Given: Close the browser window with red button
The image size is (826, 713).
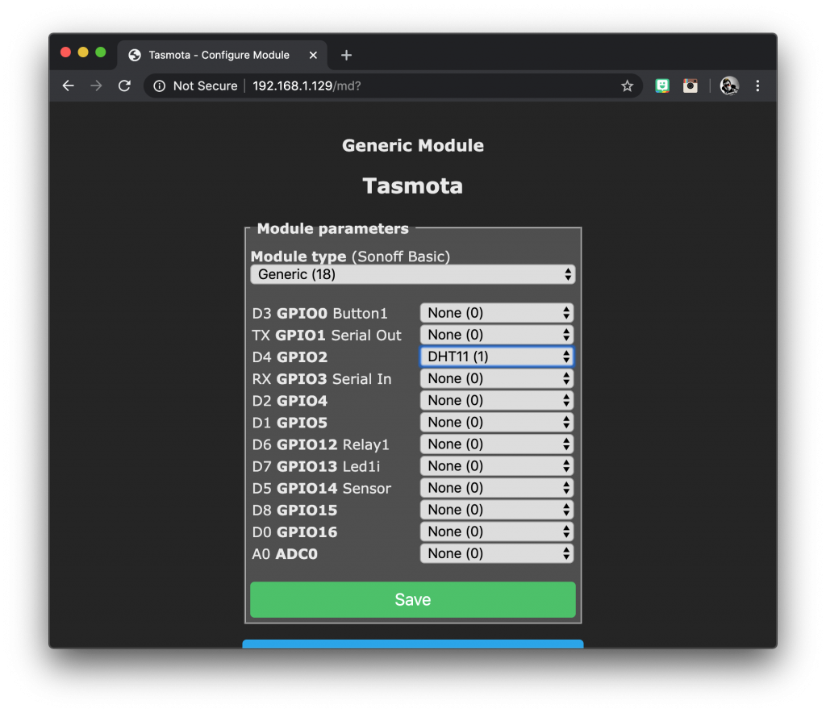Looking at the screenshot, I should coord(66,52).
